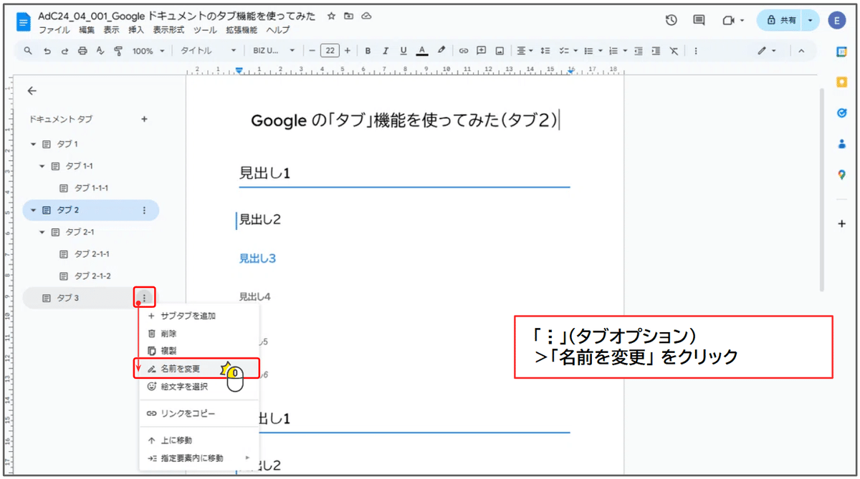This screenshot has width=860, height=479.
Task: Collapse the タブ 2 tree item
Action: coord(33,210)
